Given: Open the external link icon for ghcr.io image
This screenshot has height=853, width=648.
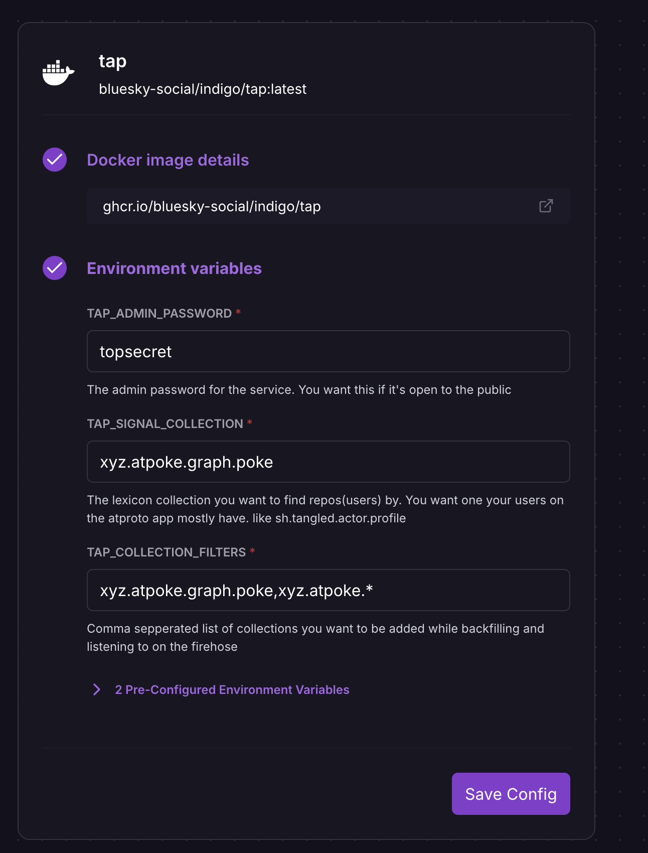Looking at the screenshot, I should (546, 206).
